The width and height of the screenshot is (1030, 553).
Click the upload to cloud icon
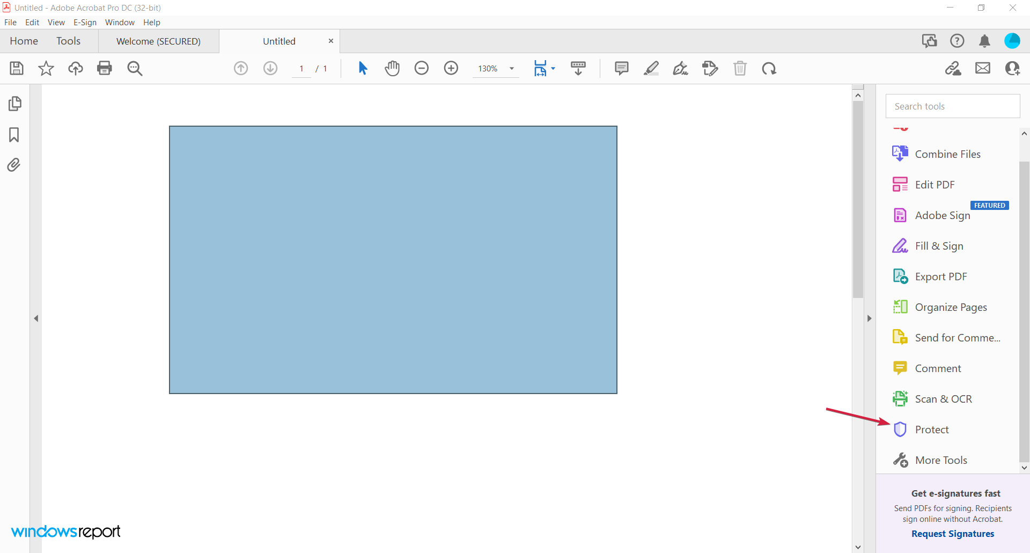coord(76,68)
